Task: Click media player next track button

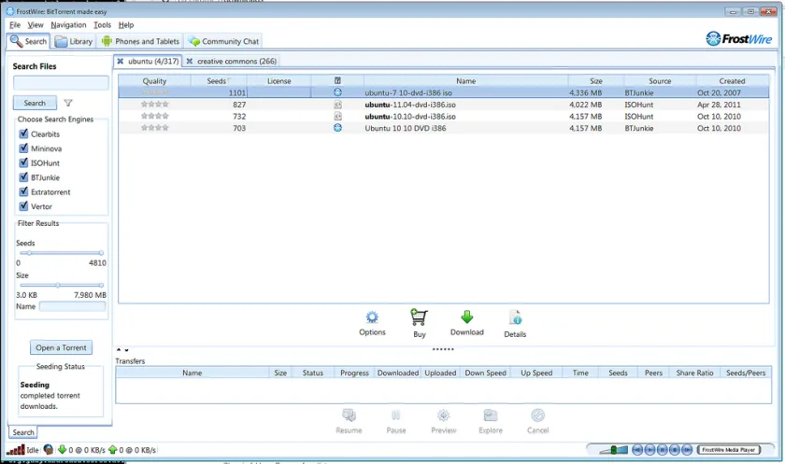Action: [x=687, y=449]
